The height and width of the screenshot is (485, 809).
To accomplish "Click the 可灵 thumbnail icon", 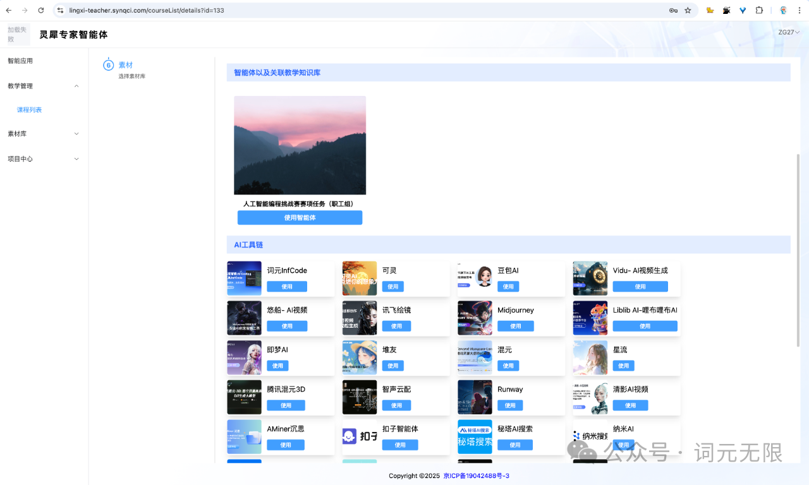I will point(360,278).
